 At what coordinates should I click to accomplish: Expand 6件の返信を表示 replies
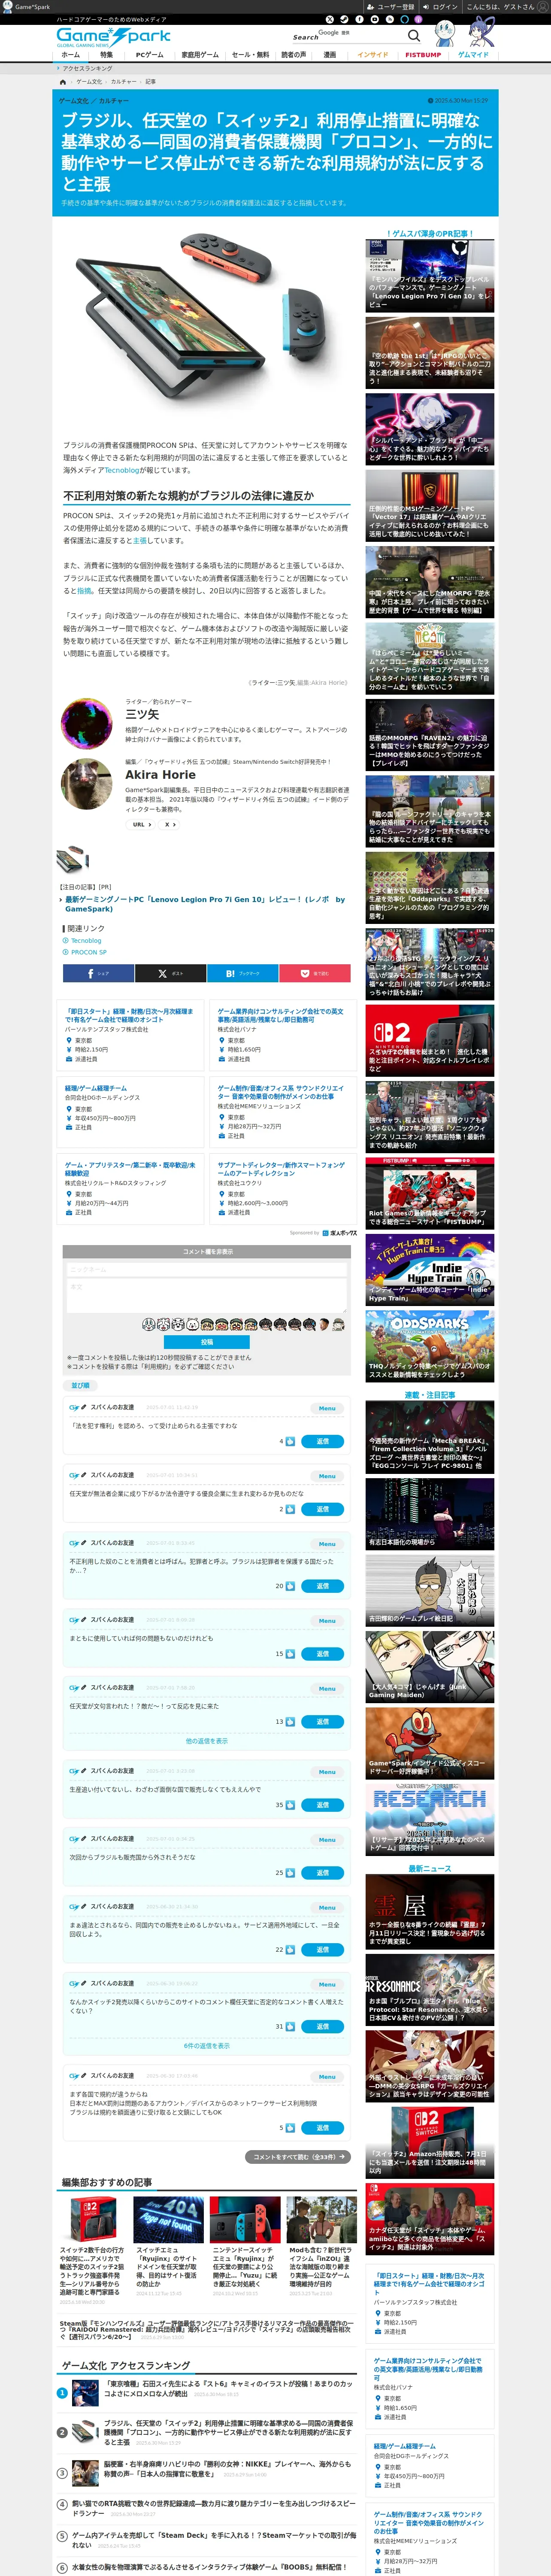point(206,2046)
